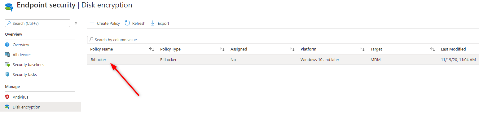The height and width of the screenshot is (115, 479).
Task: Sort by Policy Name column arrows
Action: pyautogui.click(x=152, y=49)
